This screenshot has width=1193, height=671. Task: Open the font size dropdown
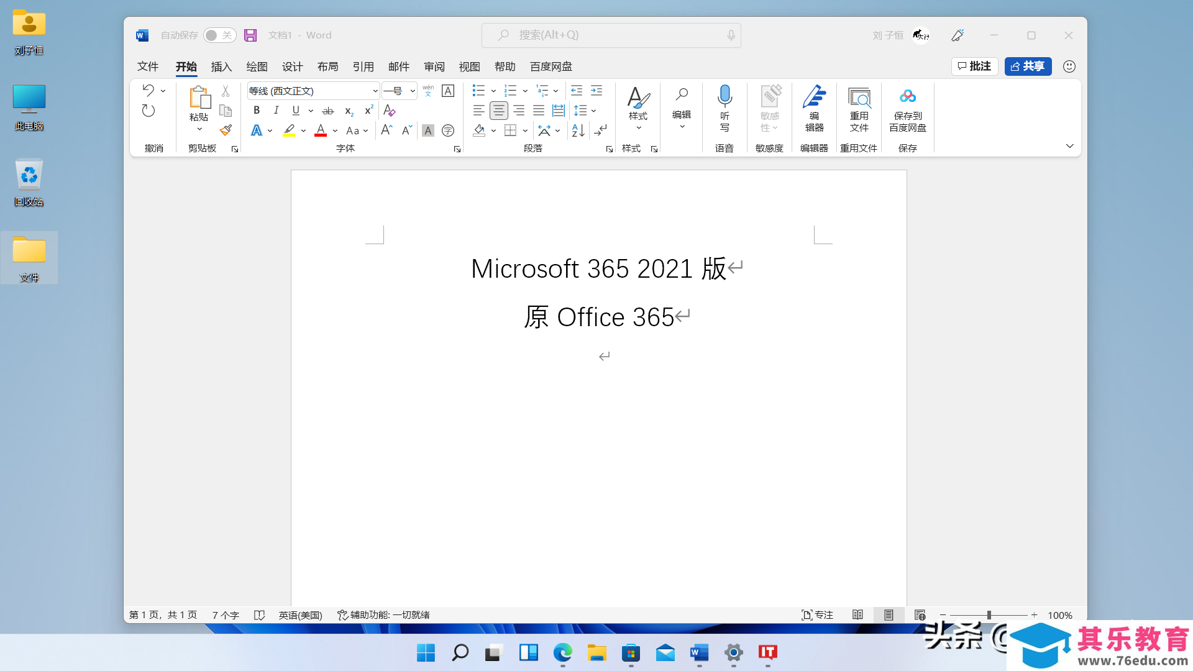(x=413, y=91)
